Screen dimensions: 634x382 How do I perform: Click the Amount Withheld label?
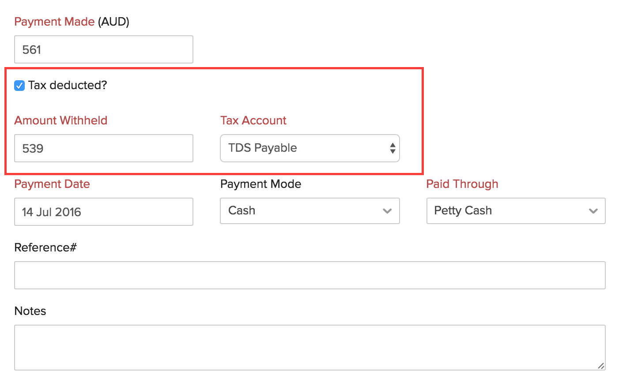tap(61, 120)
